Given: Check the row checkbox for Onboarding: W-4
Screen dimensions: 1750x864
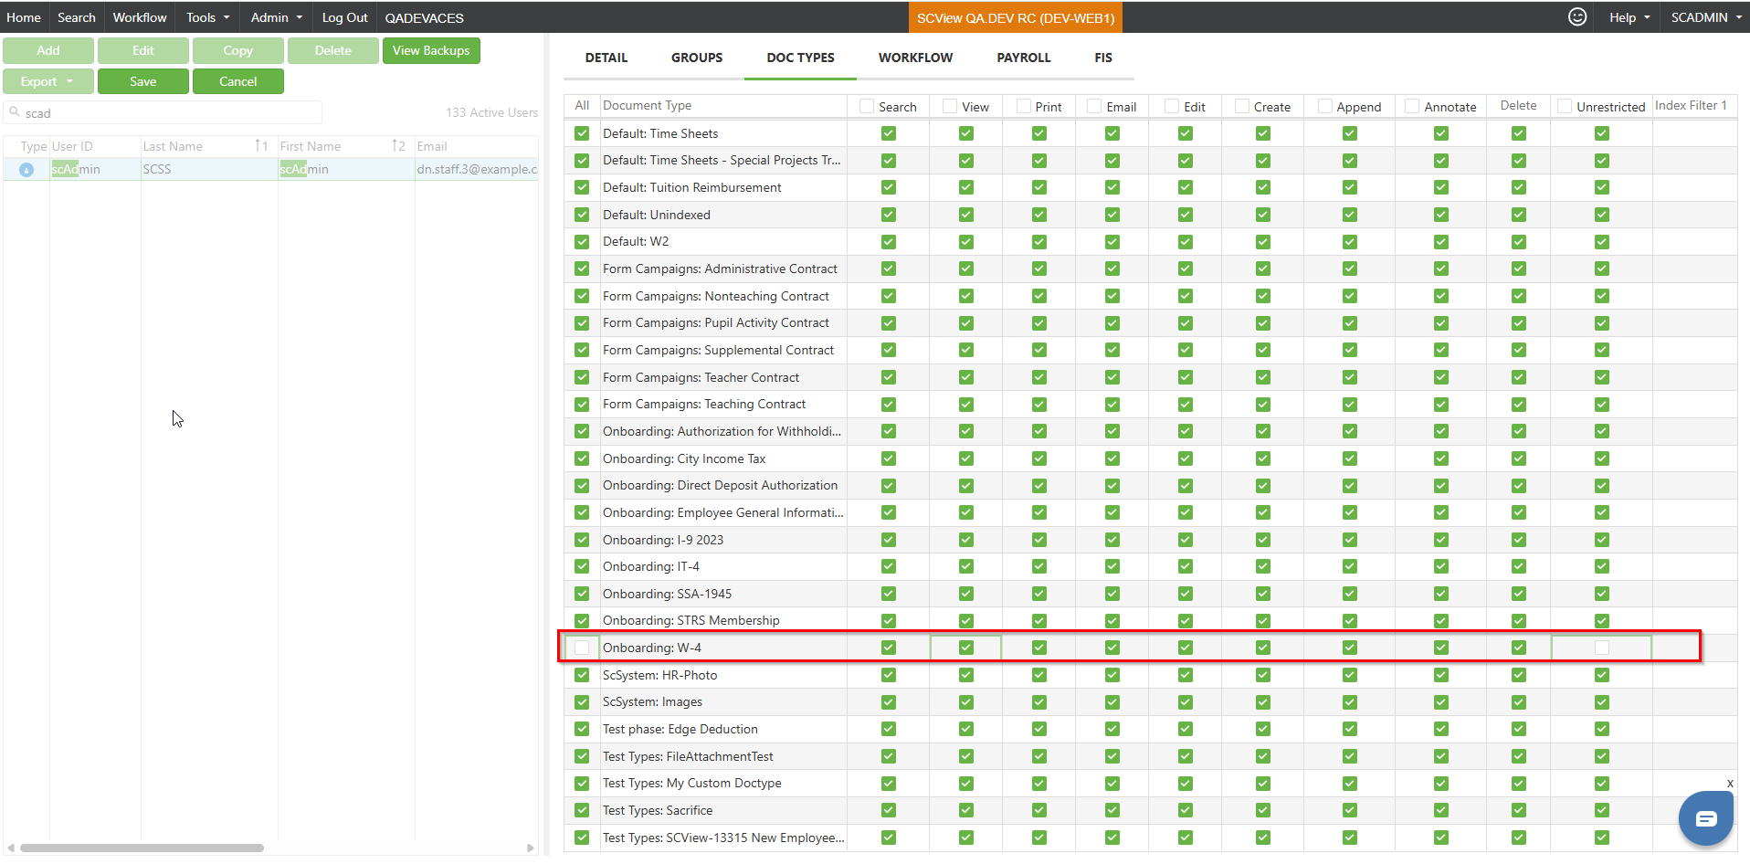Looking at the screenshot, I should tap(582, 648).
